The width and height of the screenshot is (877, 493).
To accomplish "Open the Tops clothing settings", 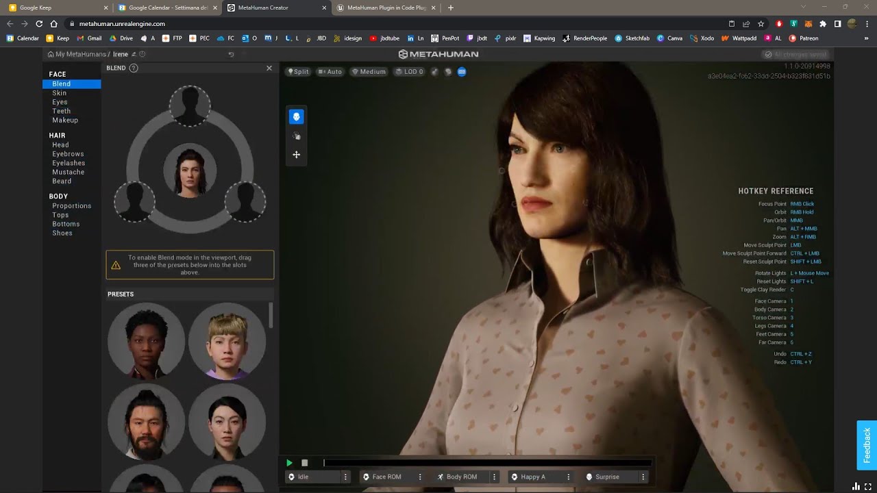I will [60, 215].
